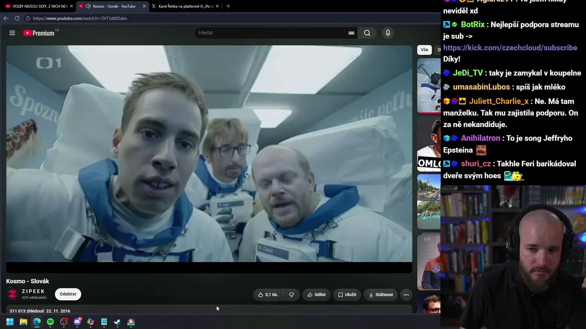Open Copilot from the taskbar

pos(91,322)
